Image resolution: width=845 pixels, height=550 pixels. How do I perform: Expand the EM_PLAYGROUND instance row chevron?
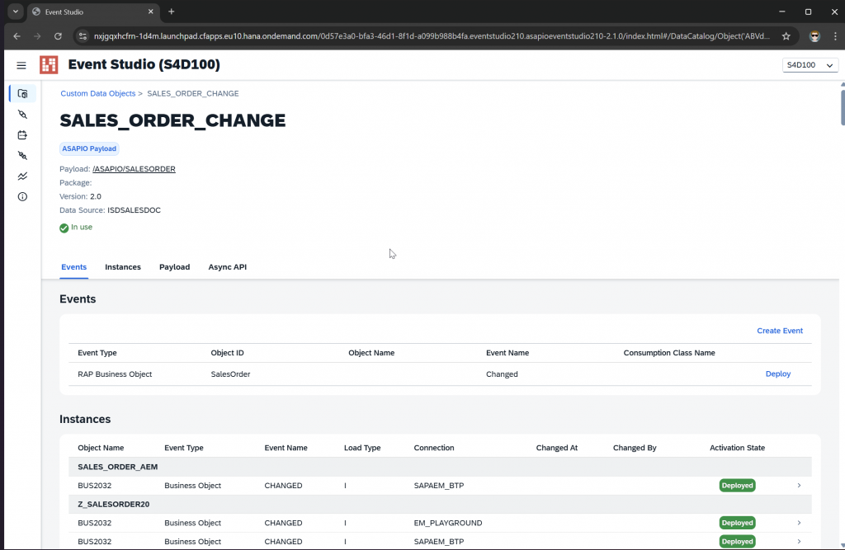click(799, 523)
